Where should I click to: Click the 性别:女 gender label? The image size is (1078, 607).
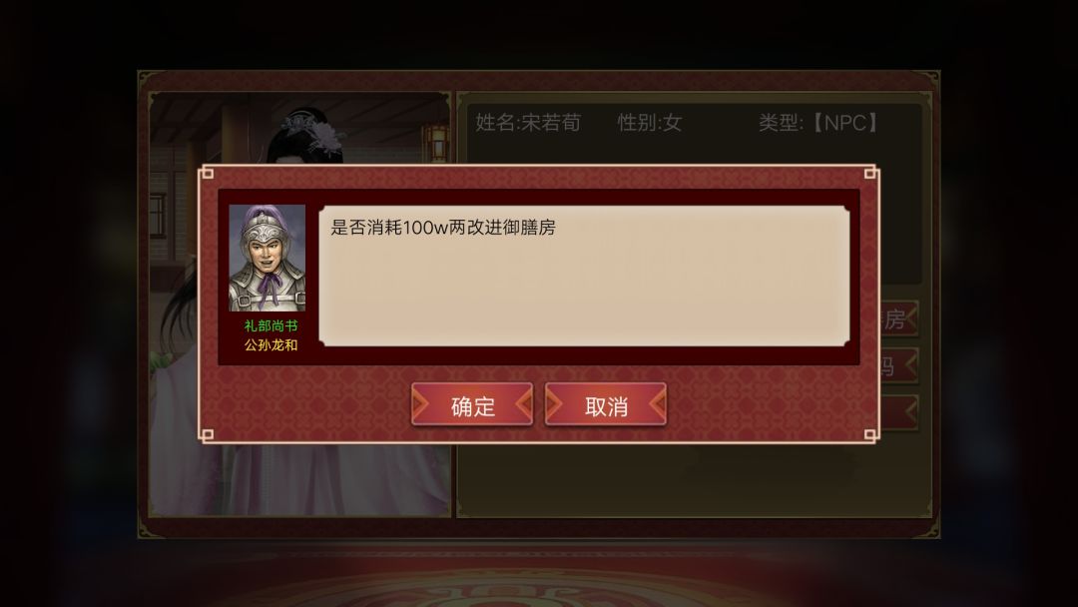click(649, 123)
